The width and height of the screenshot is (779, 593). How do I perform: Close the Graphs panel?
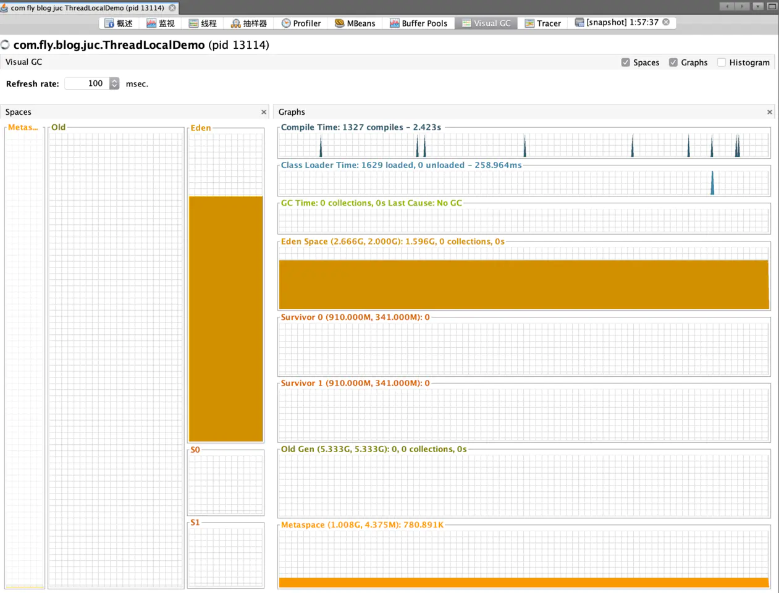770,112
